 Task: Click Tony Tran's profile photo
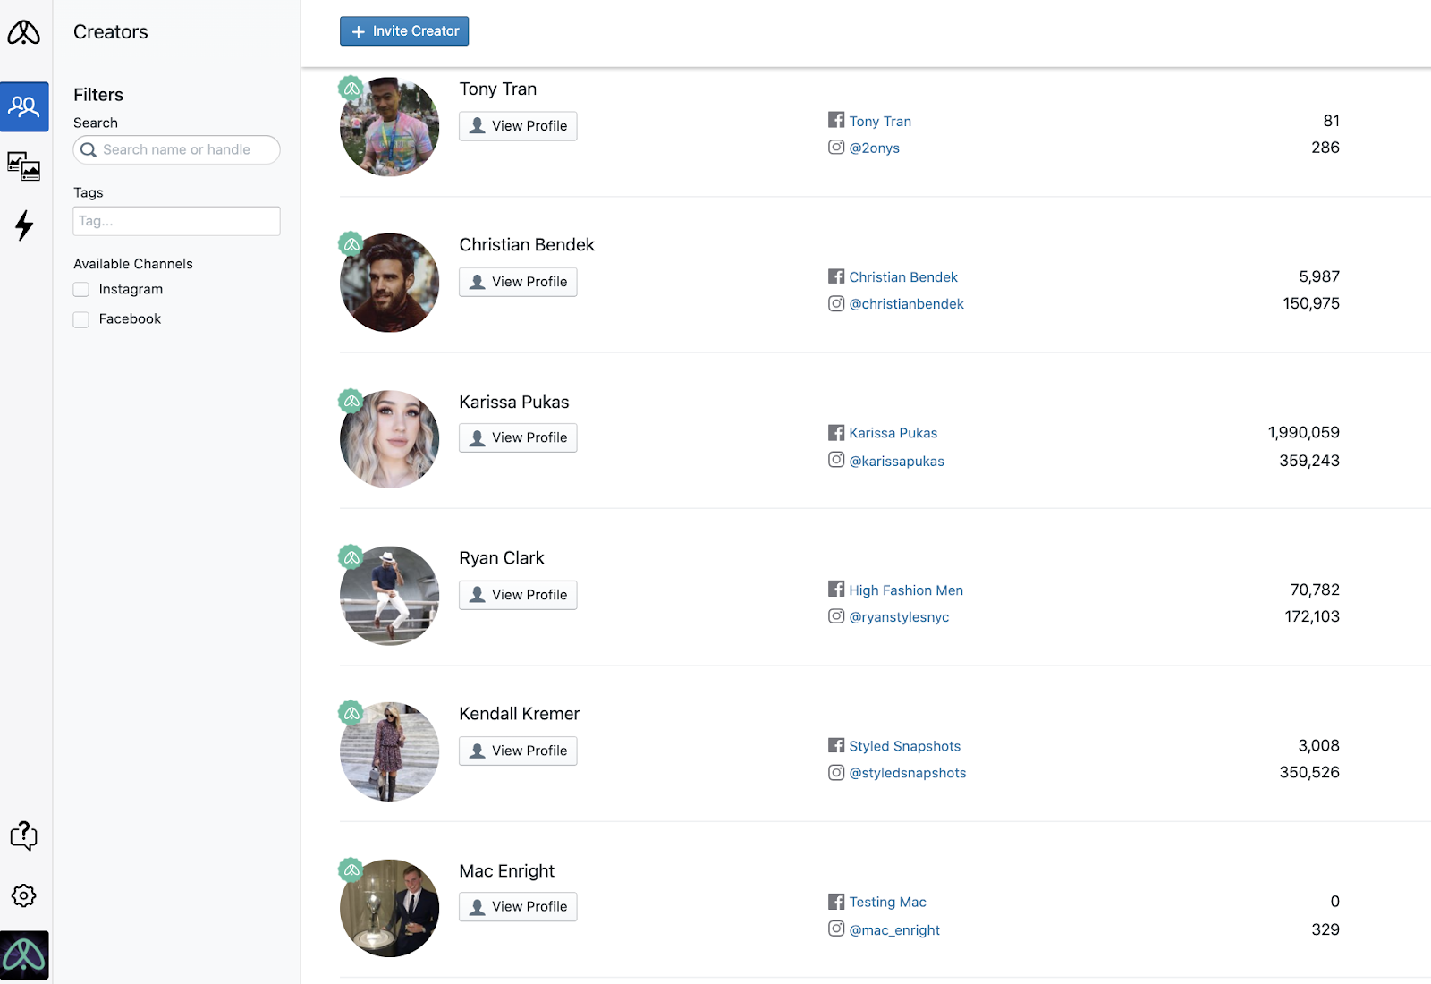(x=390, y=127)
